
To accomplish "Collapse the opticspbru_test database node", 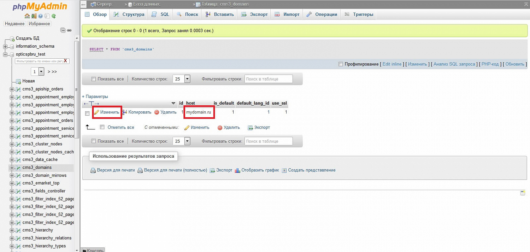I will [5, 54].
